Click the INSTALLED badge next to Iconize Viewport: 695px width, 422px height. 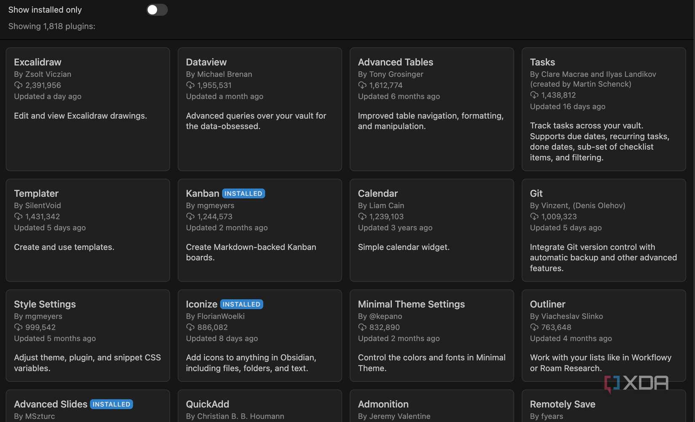pyautogui.click(x=242, y=304)
